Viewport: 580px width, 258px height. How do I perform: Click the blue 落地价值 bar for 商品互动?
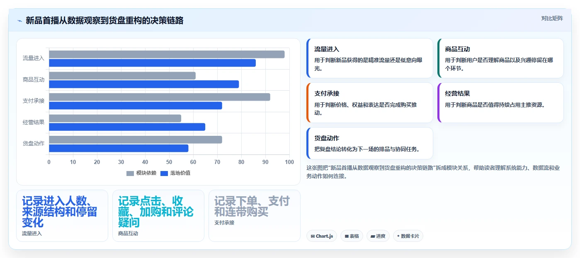[144, 84]
